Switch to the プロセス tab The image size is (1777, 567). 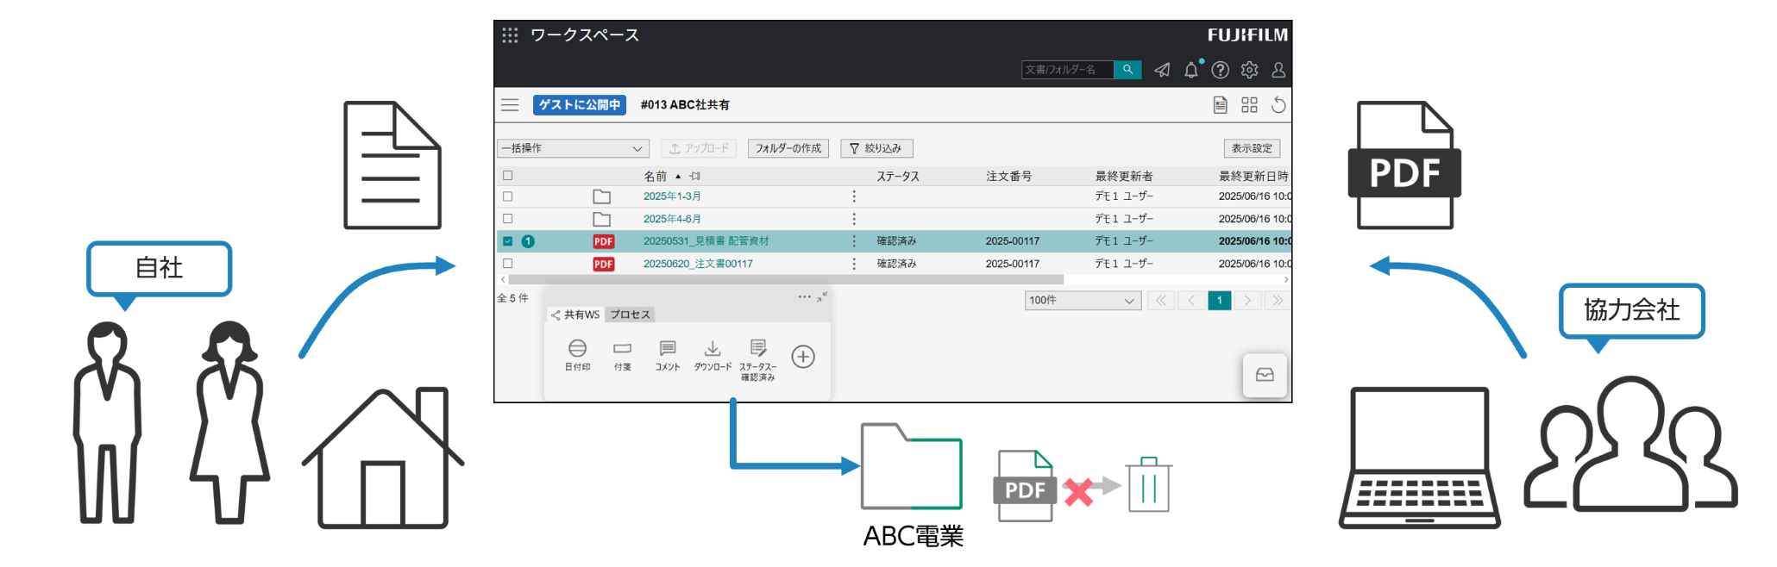(x=630, y=315)
